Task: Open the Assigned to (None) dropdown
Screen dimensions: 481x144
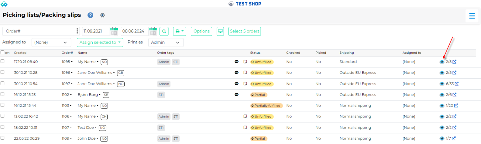Action: tap(51, 42)
